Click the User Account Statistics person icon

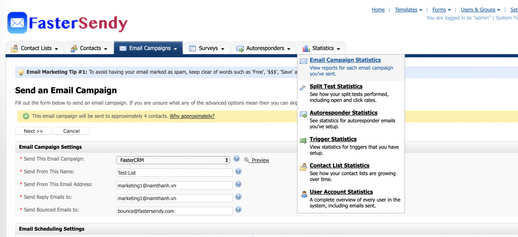point(304,194)
